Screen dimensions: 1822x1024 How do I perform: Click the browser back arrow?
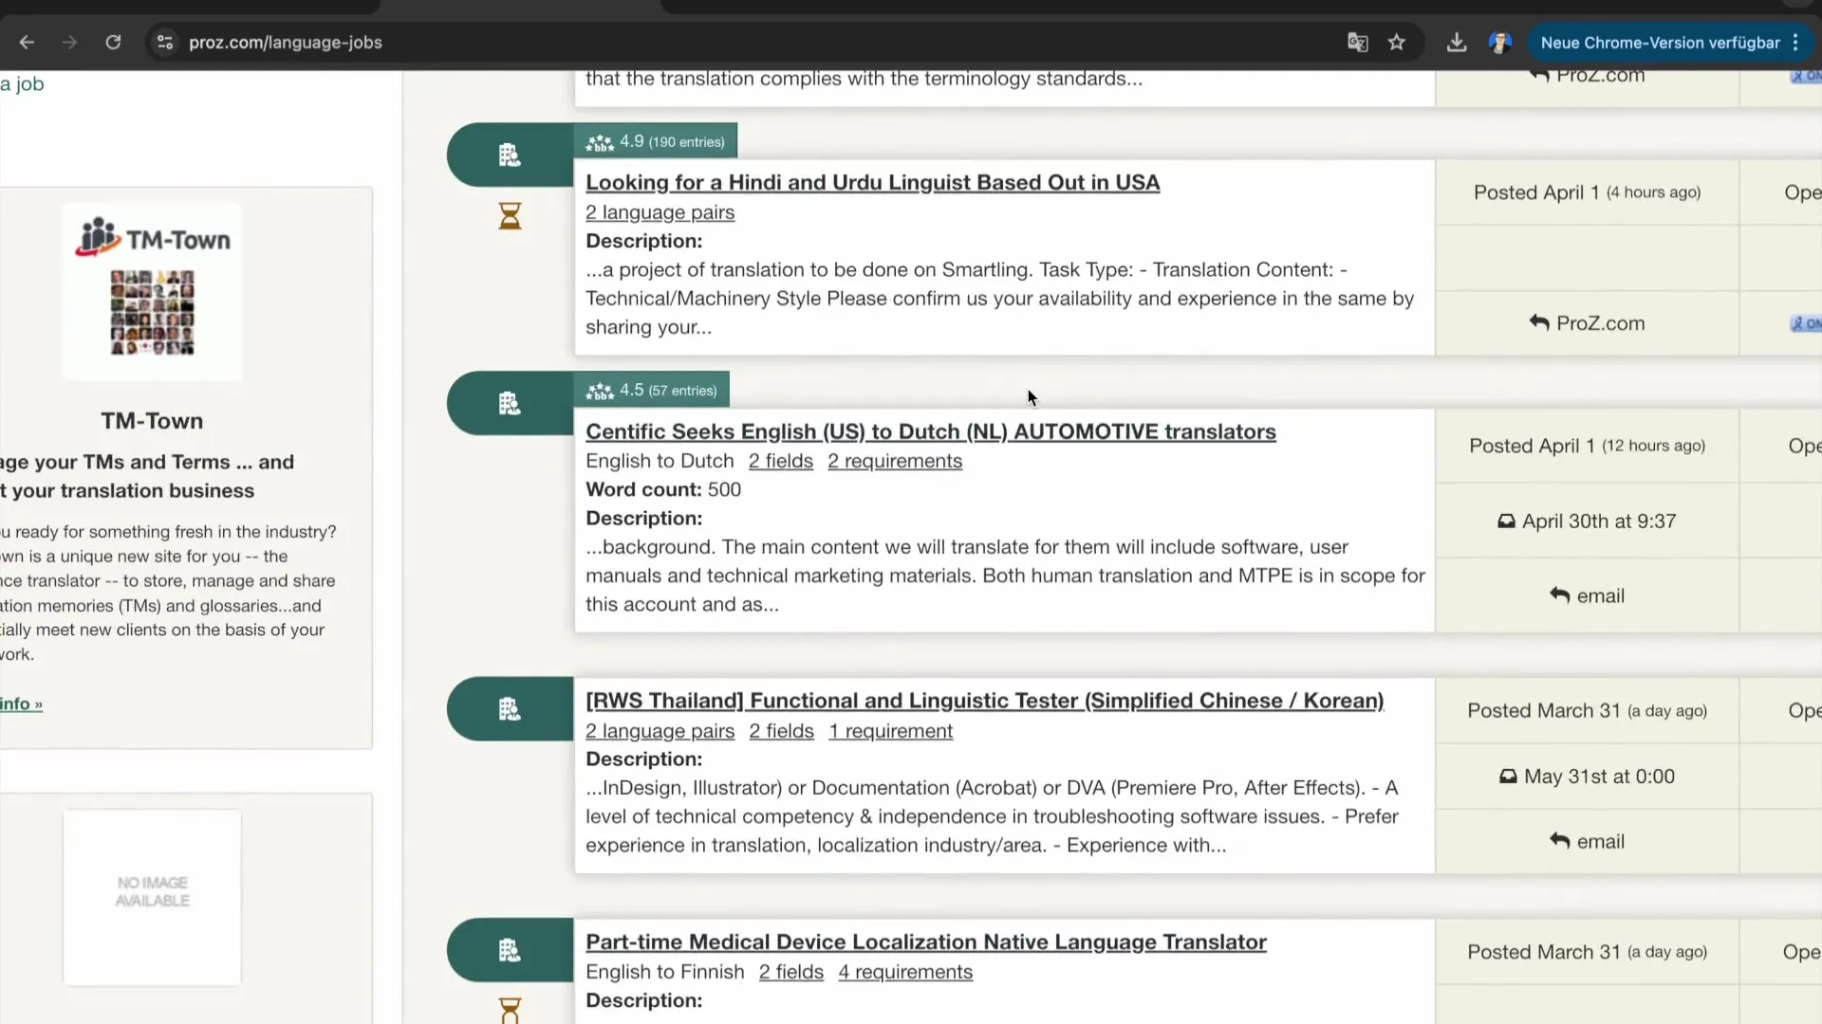[x=27, y=43]
